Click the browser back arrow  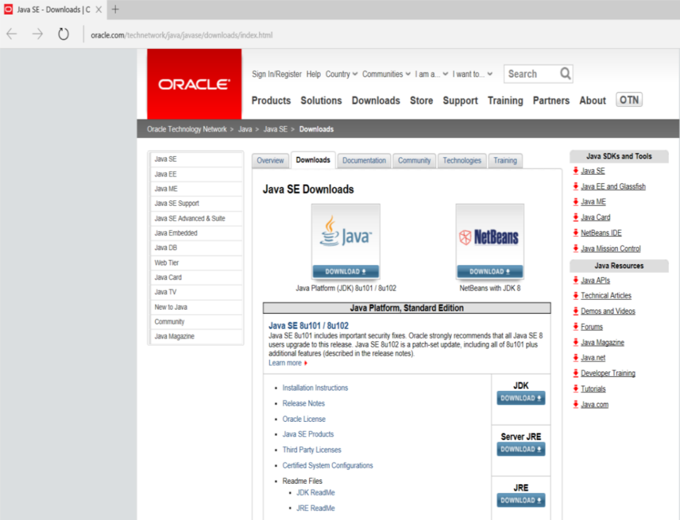click(12, 34)
